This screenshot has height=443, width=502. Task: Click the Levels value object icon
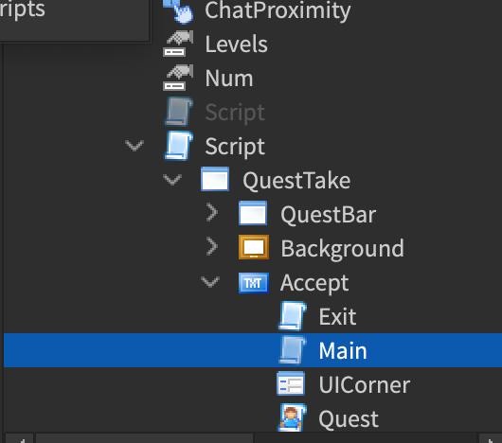[178, 44]
